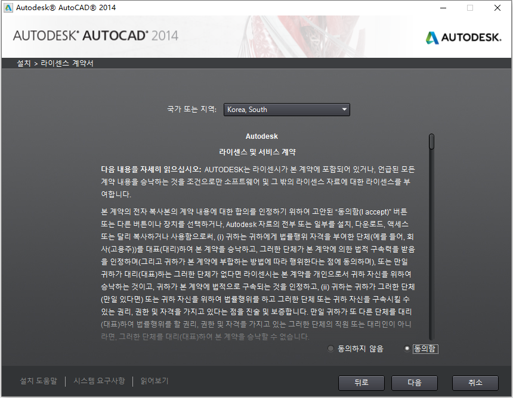Click the 국가 또는 지역 label
The height and width of the screenshot is (398, 513).
click(x=191, y=109)
